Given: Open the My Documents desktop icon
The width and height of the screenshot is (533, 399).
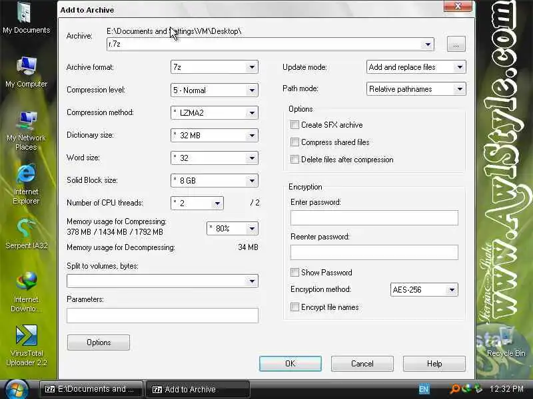Looking at the screenshot, I should point(26,18).
